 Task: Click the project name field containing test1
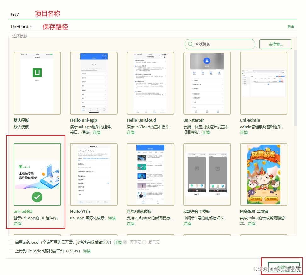[x=153, y=14]
